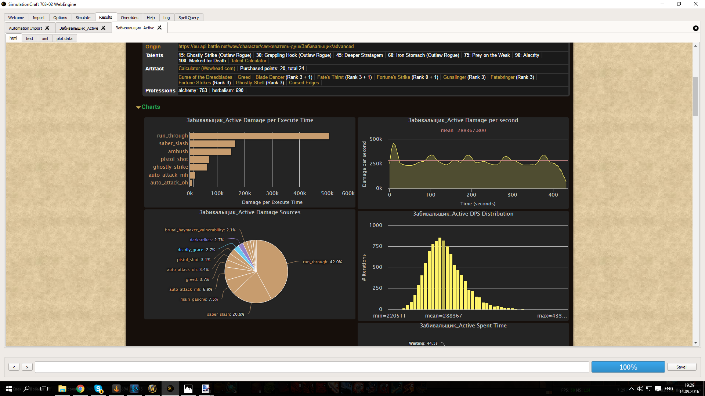The image size is (705, 396).
Task: Open the volume control in tray
Action: point(640,389)
